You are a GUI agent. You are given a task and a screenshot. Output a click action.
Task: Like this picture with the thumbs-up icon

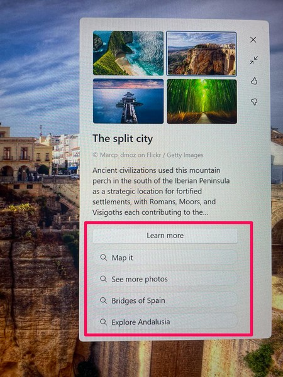pyautogui.click(x=254, y=81)
